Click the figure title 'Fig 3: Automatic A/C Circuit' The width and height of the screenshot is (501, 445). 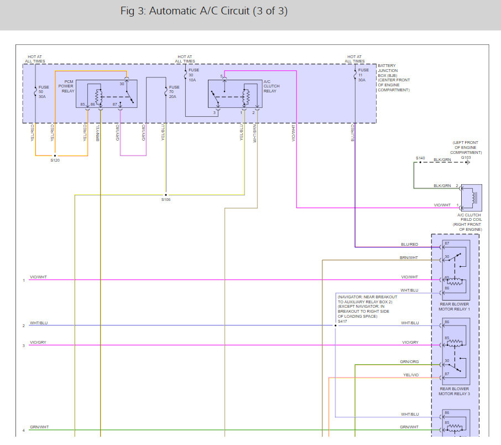tap(204, 11)
